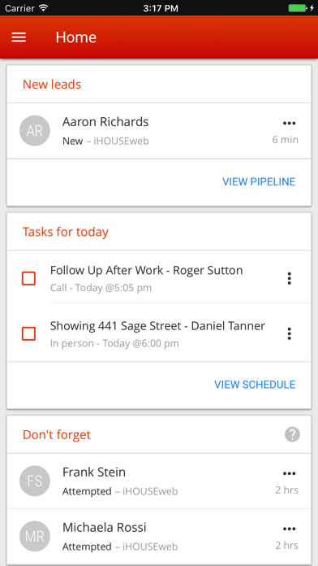This screenshot has width=318, height=566.
Task: Tap the FS avatar for Frank Stein
Action: (35, 481)
